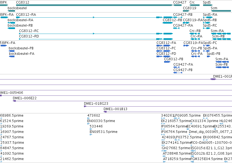The width and height of the screenshot is (232, 163).
Task: Click the AT28848.5prime EST label
Action: 176,154
